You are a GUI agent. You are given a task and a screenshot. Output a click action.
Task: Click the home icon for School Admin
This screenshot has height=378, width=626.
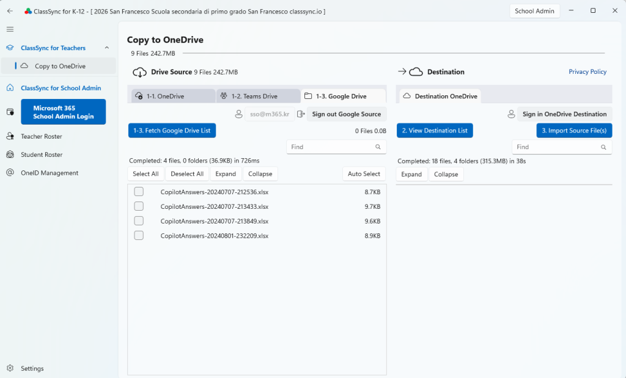10,88
